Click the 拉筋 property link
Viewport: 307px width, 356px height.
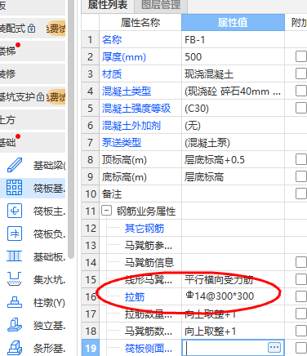tap(135, 296)
